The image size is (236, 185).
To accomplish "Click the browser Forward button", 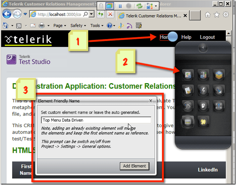I will pyautogui.click(x=17, y=14).
